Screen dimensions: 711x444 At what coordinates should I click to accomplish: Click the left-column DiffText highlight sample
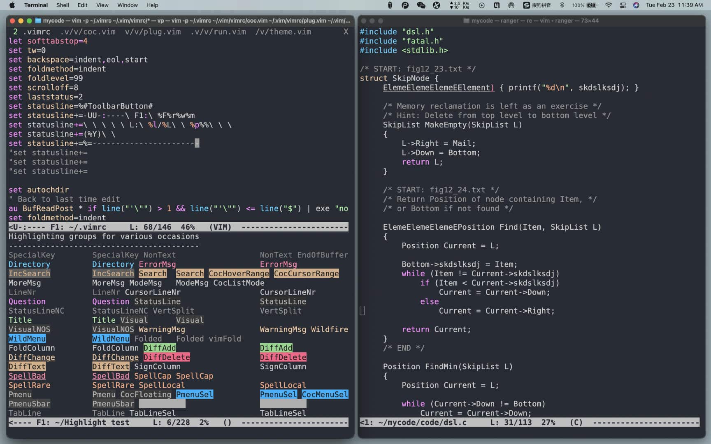pos(27,366)
